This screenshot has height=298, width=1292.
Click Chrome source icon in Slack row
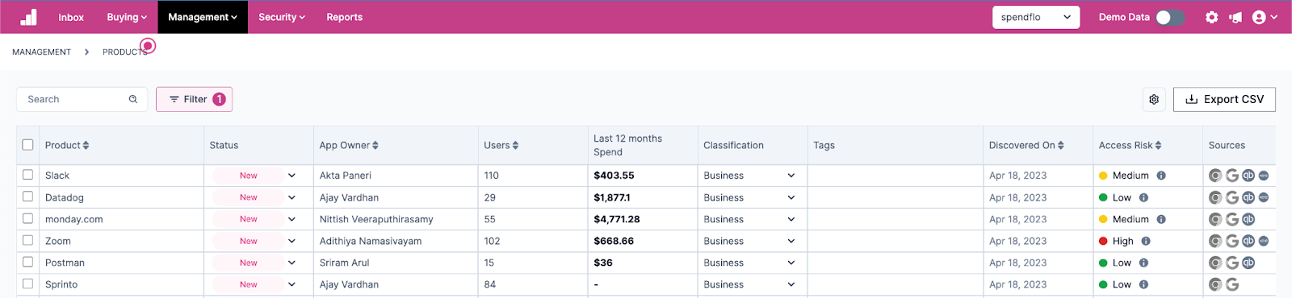(1215, 176)
